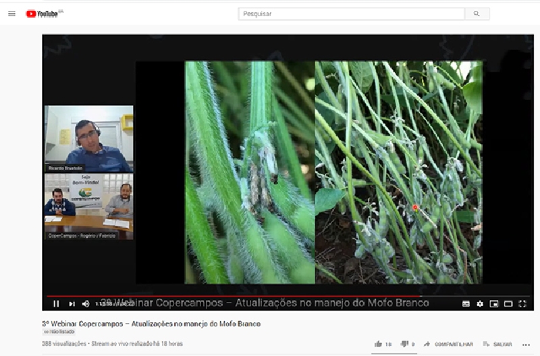The image size is (540, 356).
Task: Toggle subtitles/closed captions
Action: coord(466,303)
